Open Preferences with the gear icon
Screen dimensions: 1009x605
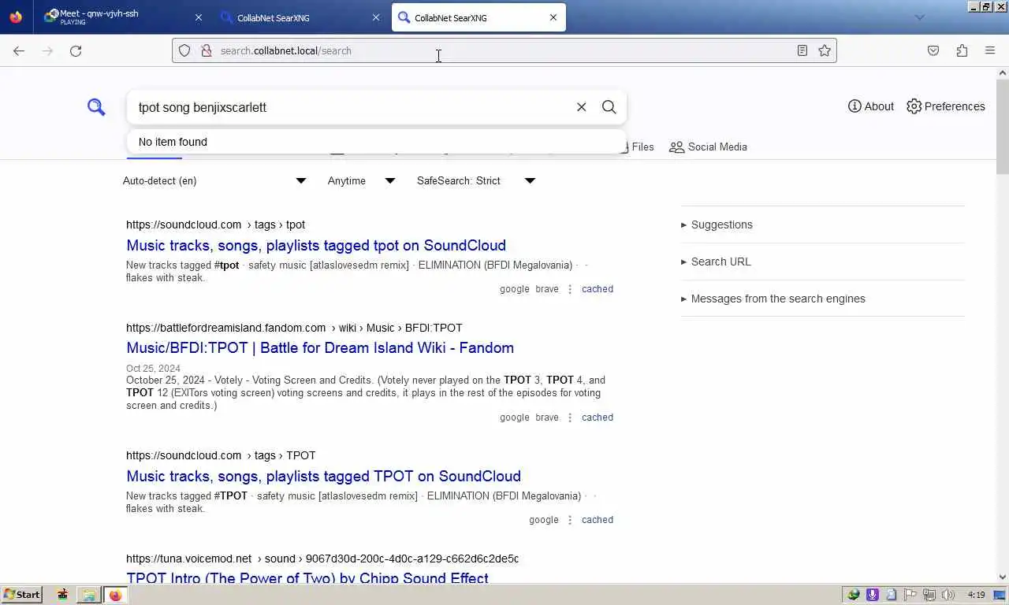pos(946,106)
